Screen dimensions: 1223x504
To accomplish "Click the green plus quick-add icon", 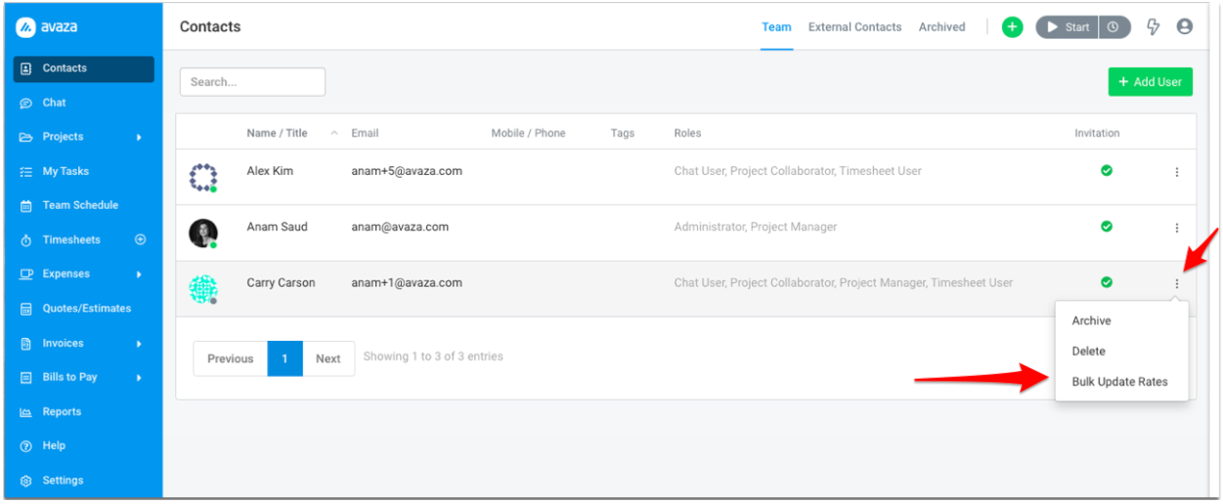I will click(x=1012, y=27).
